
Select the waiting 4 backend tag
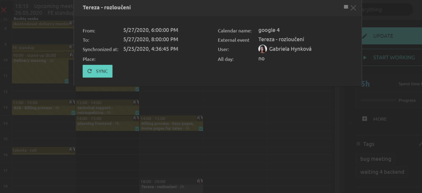point(382,172)
